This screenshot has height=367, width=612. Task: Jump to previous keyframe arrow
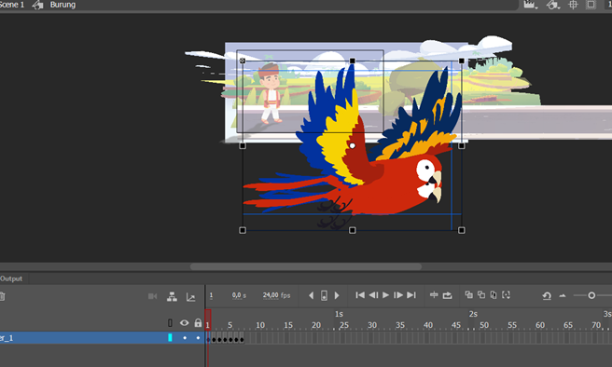point(311,295)
